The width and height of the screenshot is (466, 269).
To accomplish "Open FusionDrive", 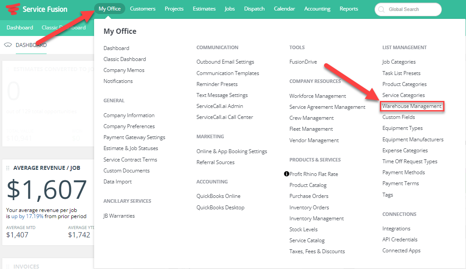I will [303, 62].
